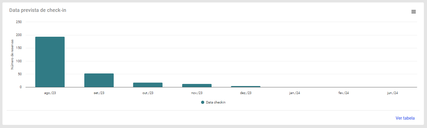Select the set./23 bar
Viewport: 427px width, 128px height.
click(99, 80)
